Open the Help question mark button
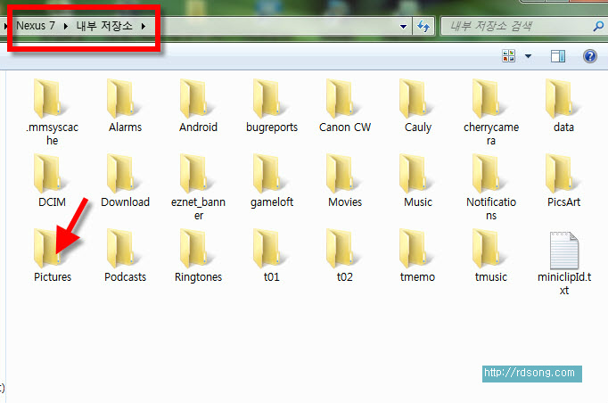This screenshot has height=403, width=608. point(590,56)
